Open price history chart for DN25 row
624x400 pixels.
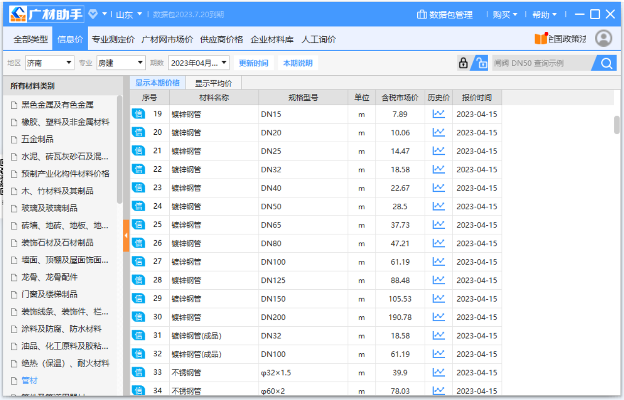point(438,151)
